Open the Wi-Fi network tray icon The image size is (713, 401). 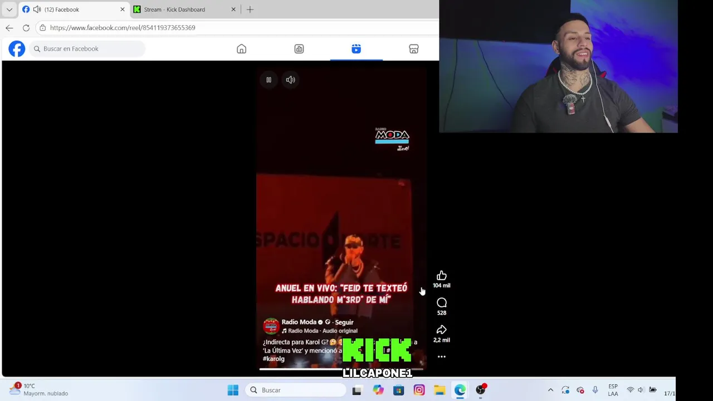[631, 390]
